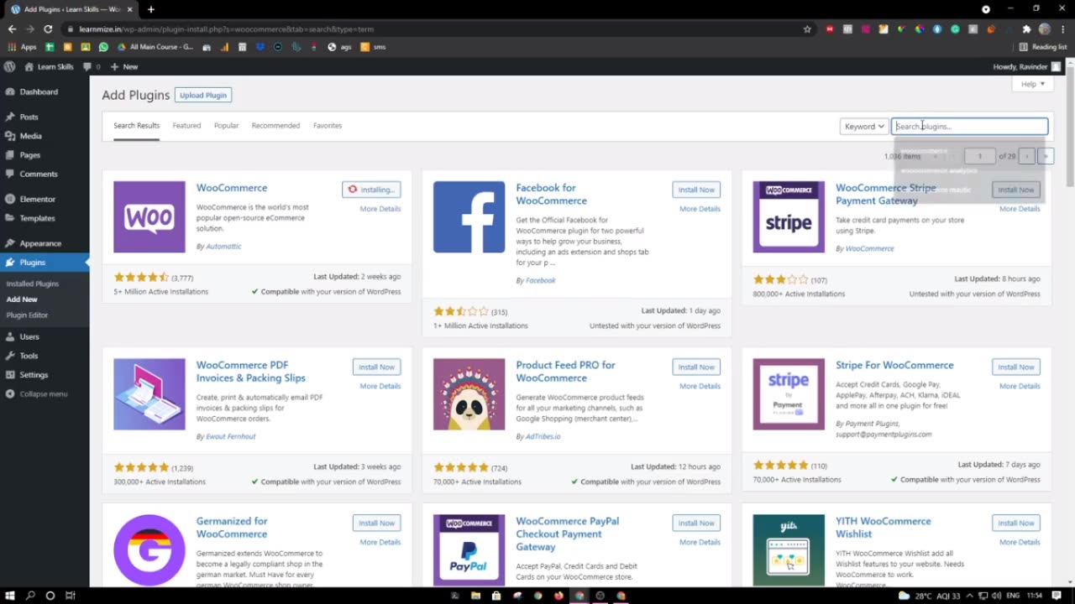Open the Dashboard menu in sidebar
The height and width of the screenshot is (604, 1075).
[39, 91]
